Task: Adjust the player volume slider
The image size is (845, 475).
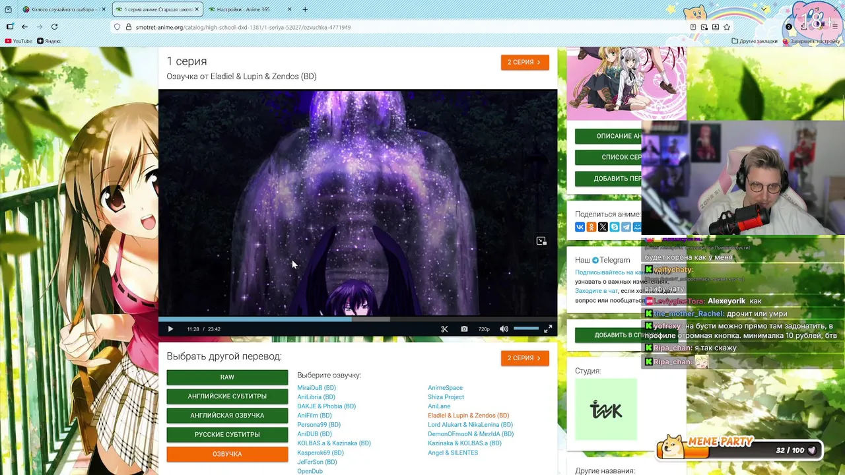Action: pyautogui.click(x=526, y=329)
